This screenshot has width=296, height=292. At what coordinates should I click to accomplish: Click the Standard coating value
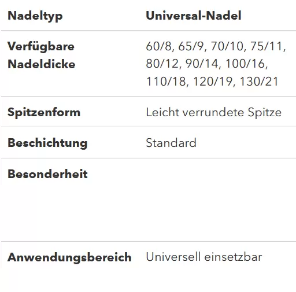(x=171, y=143)
